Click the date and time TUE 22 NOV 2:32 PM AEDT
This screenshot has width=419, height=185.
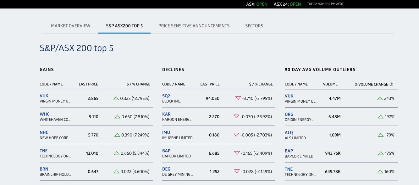pyautogui.click(x=325, y=4)
